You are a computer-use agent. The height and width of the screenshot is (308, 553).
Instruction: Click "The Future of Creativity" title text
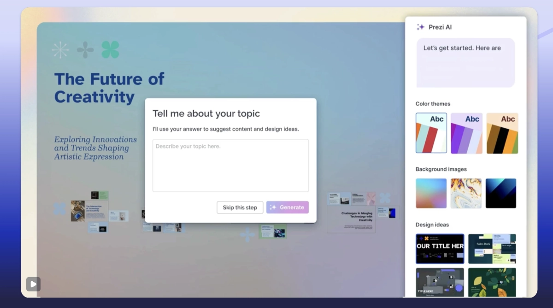[x=109, y=88]
